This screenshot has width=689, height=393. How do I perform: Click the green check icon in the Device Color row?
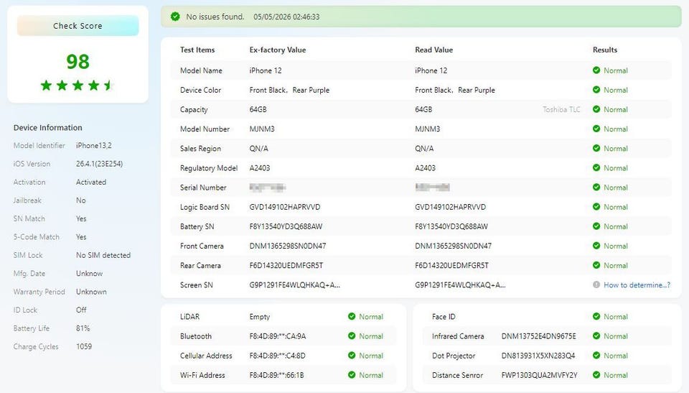point(596,90)
